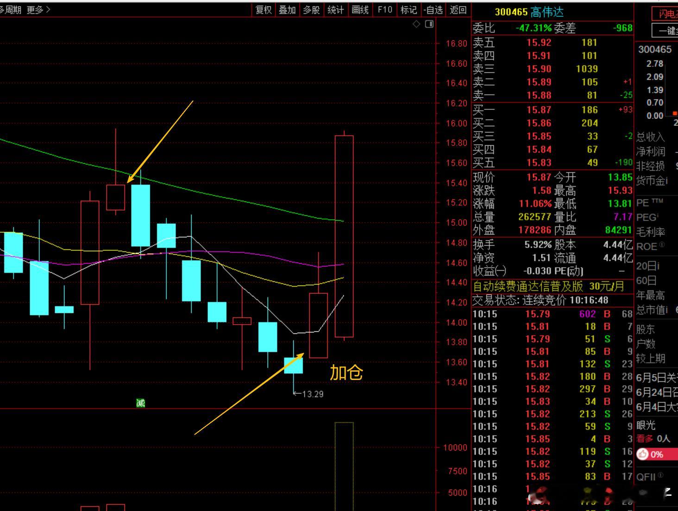This screenshot has height=511, width=678.
Task: Click the dotted volume bar of the latest day
Action: click(x=344, y=466)
